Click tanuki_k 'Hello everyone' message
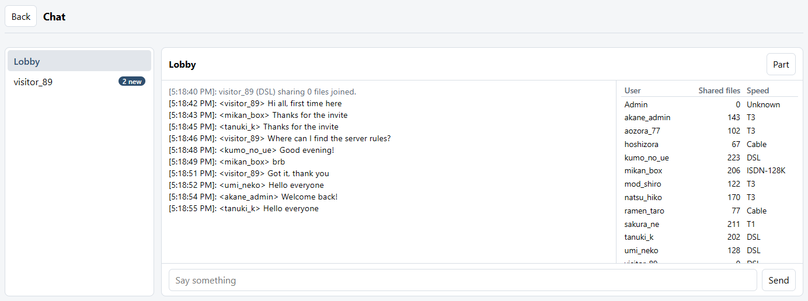The image size is (808, 301). pos(243,208)
